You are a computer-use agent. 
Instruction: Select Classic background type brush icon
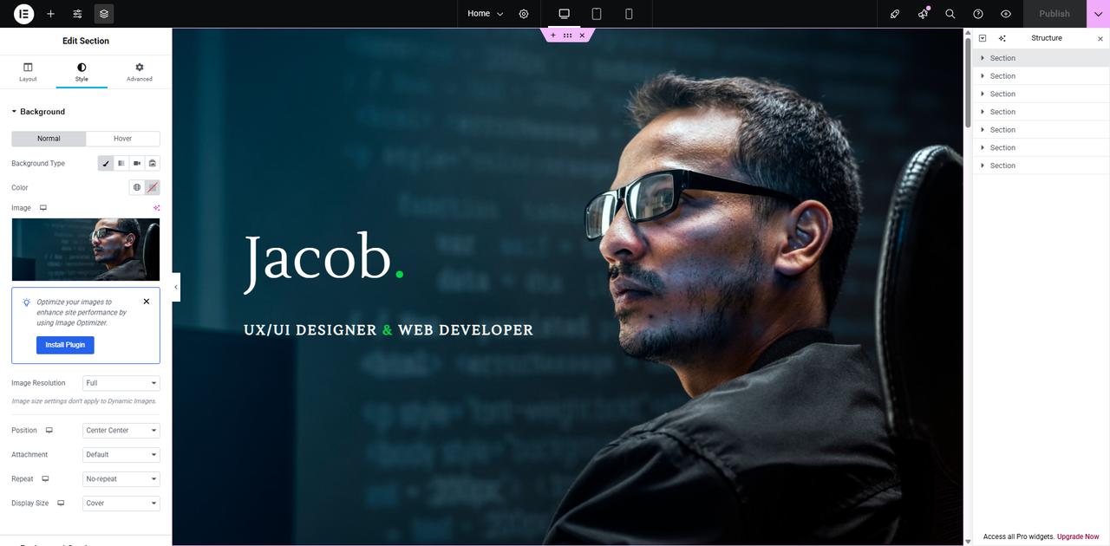[106, 163]
